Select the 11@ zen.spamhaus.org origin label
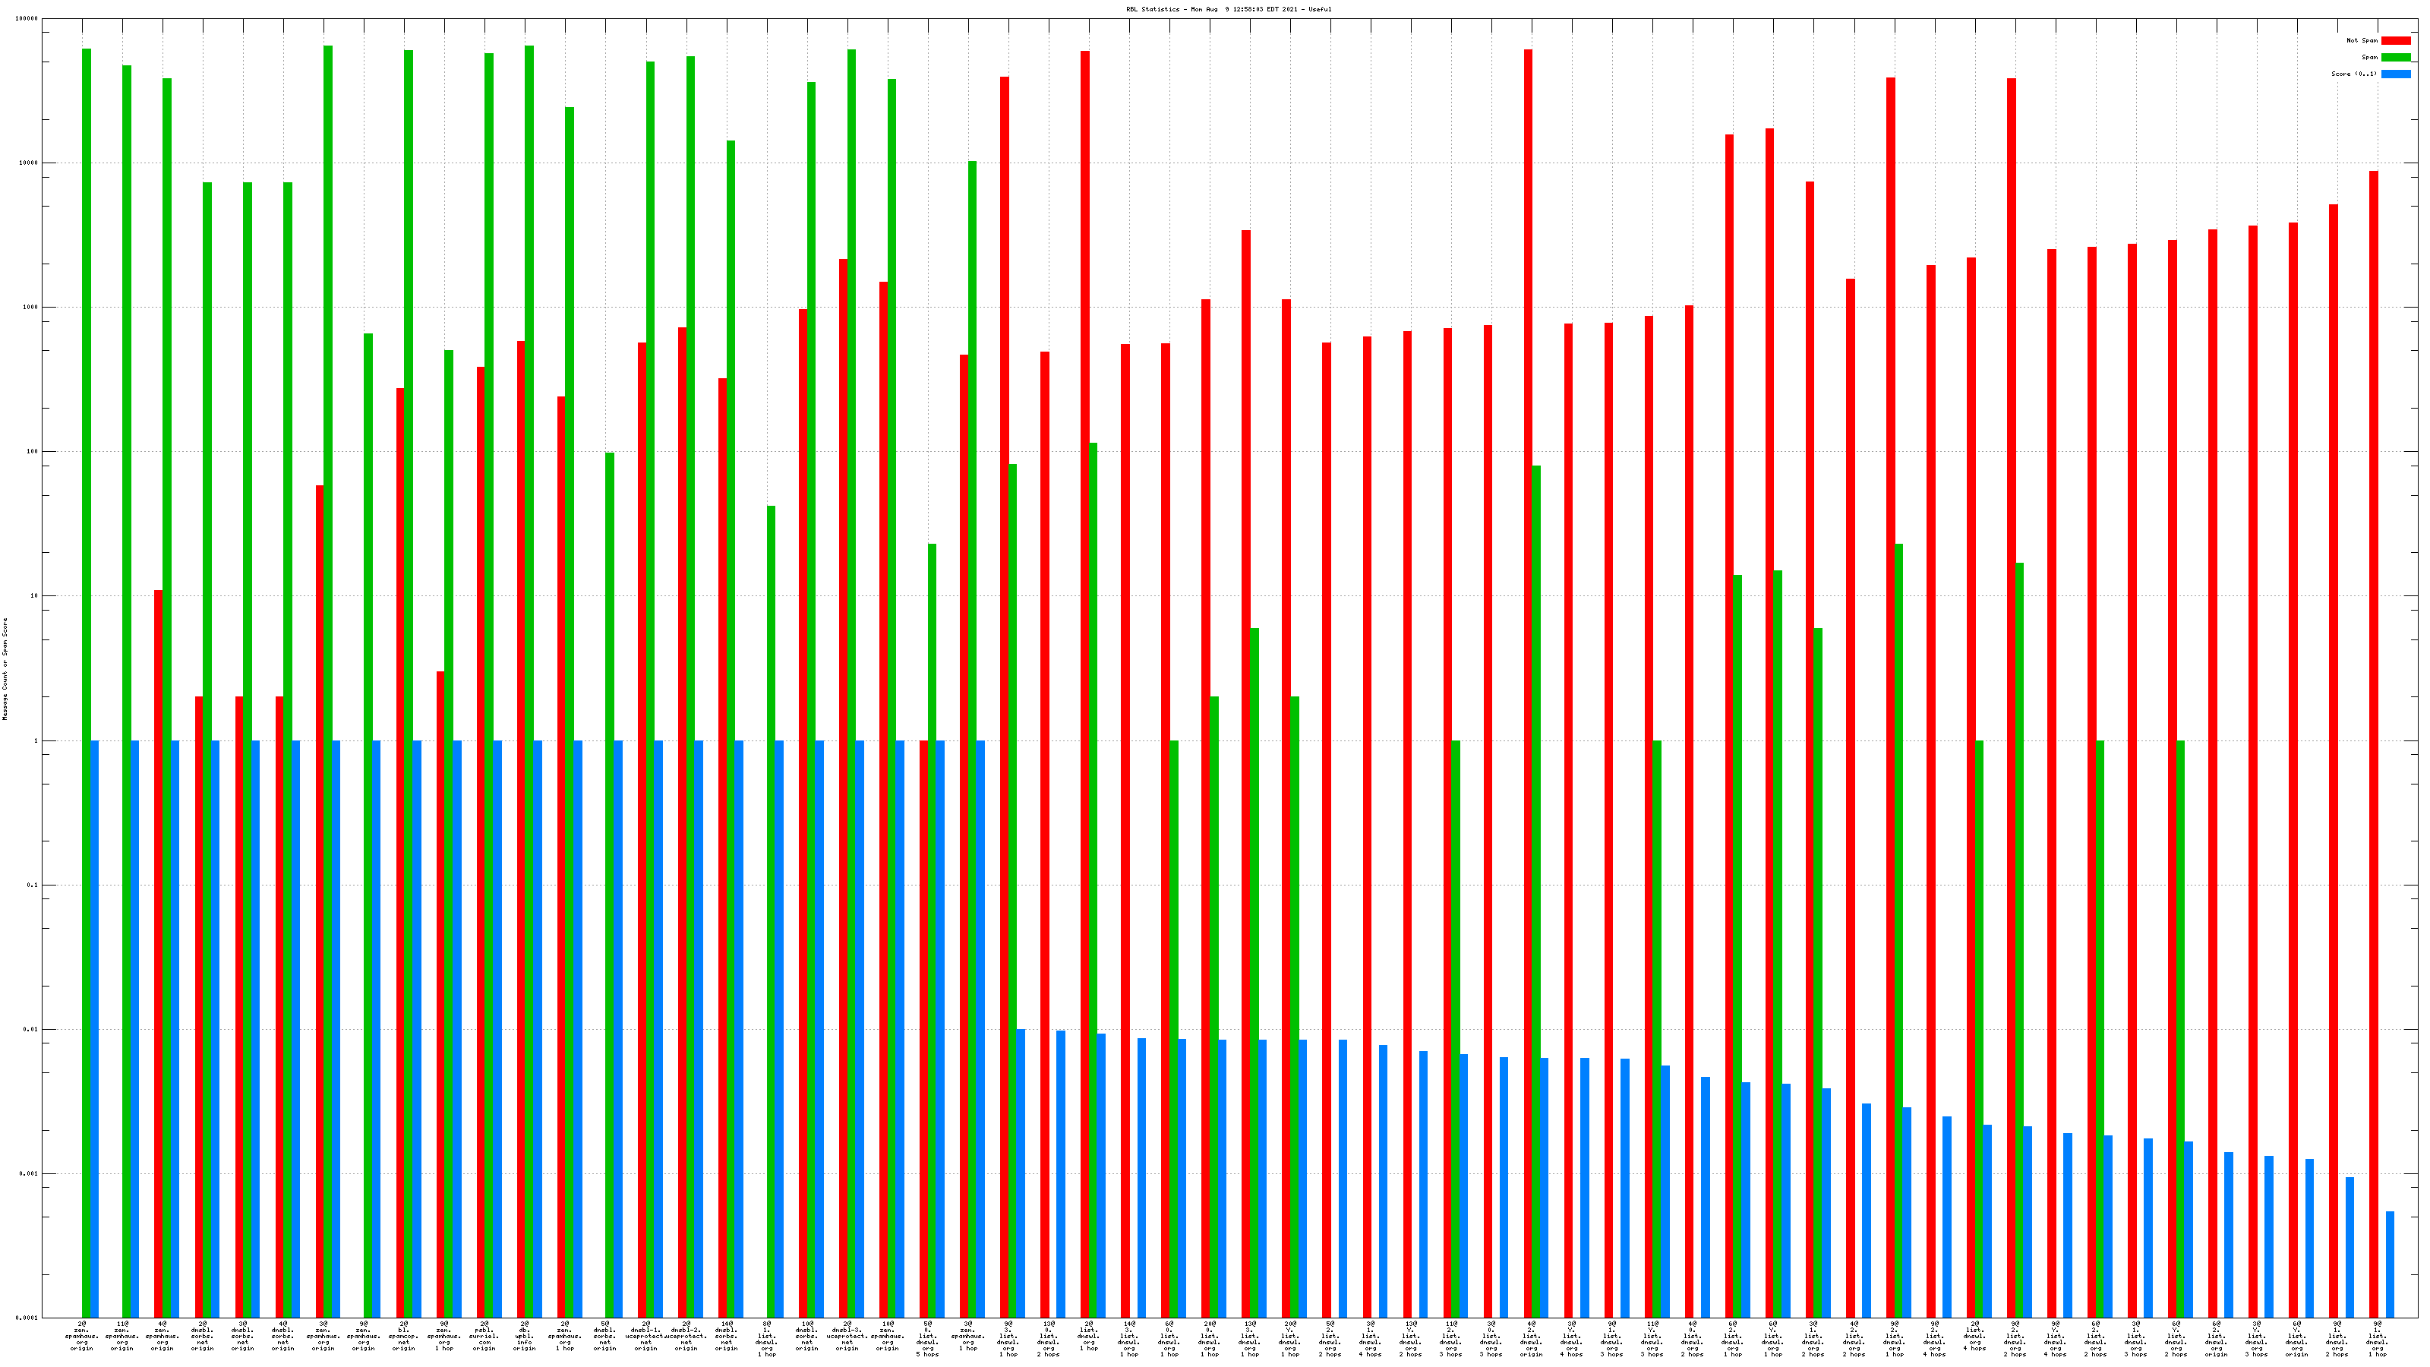 click(121, 1336)
